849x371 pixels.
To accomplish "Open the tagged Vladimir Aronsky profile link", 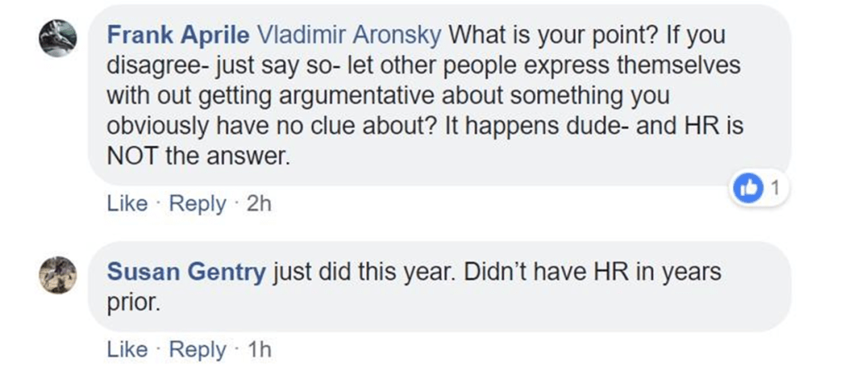I will (x=352, y=35).
